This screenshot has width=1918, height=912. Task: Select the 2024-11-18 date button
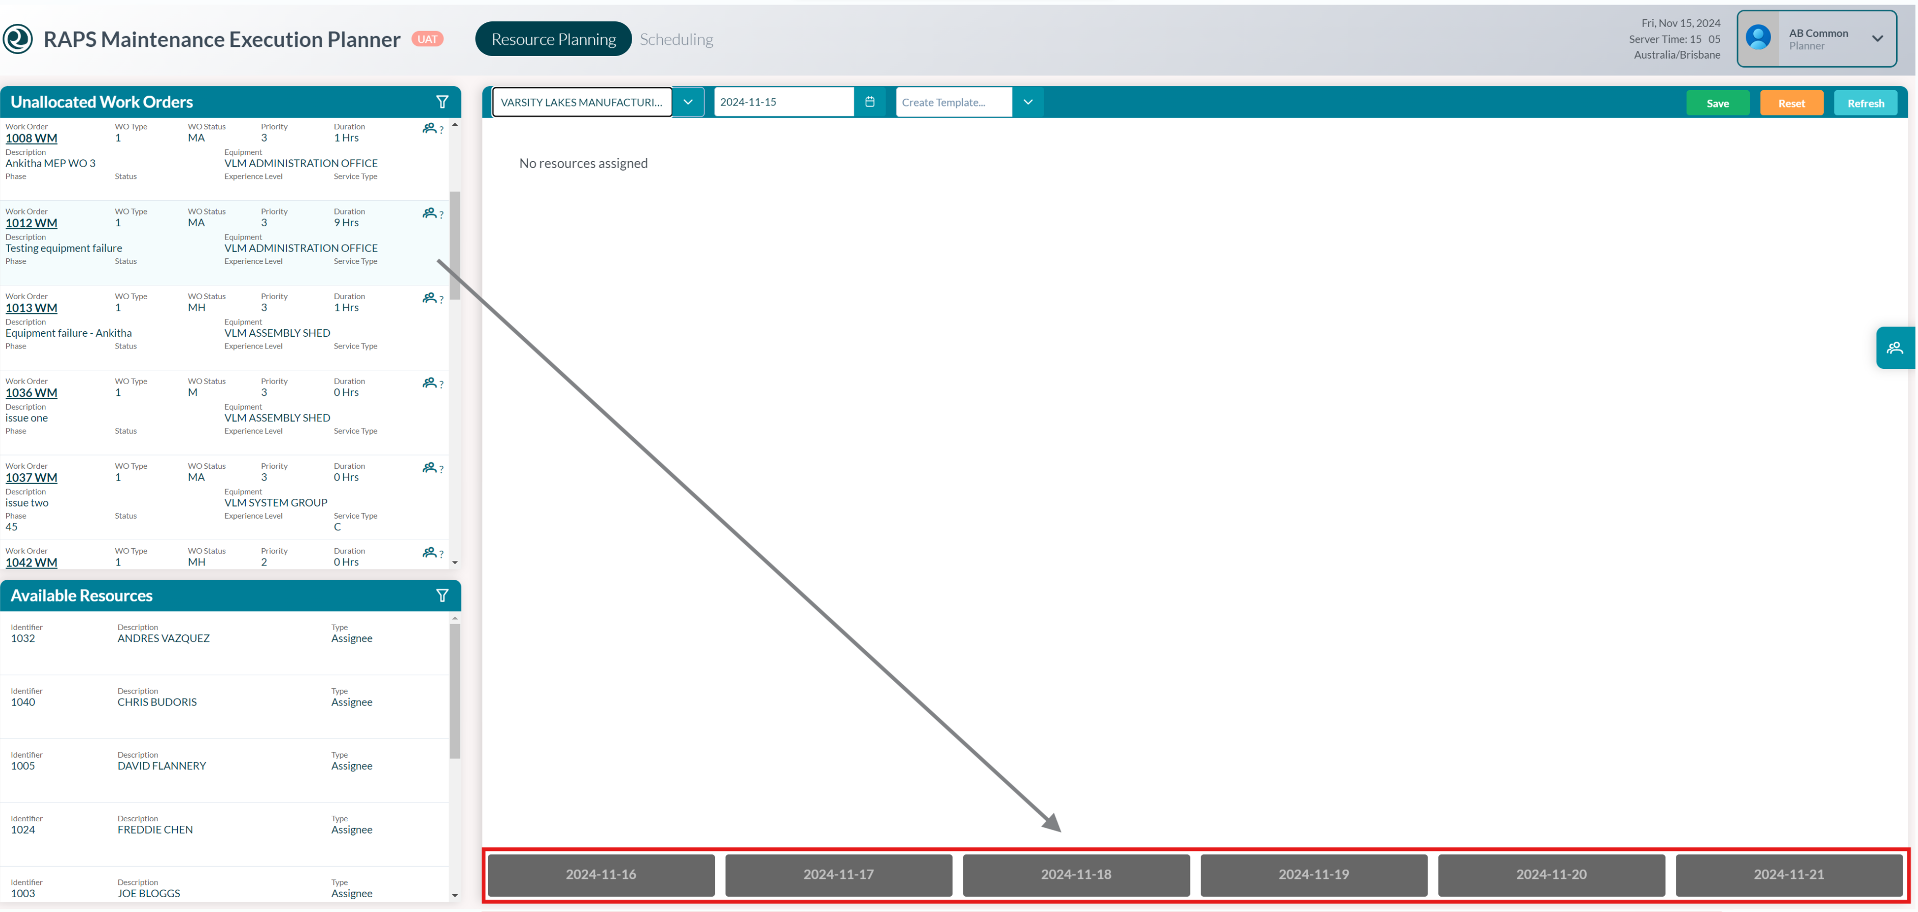pos(1075,875)
